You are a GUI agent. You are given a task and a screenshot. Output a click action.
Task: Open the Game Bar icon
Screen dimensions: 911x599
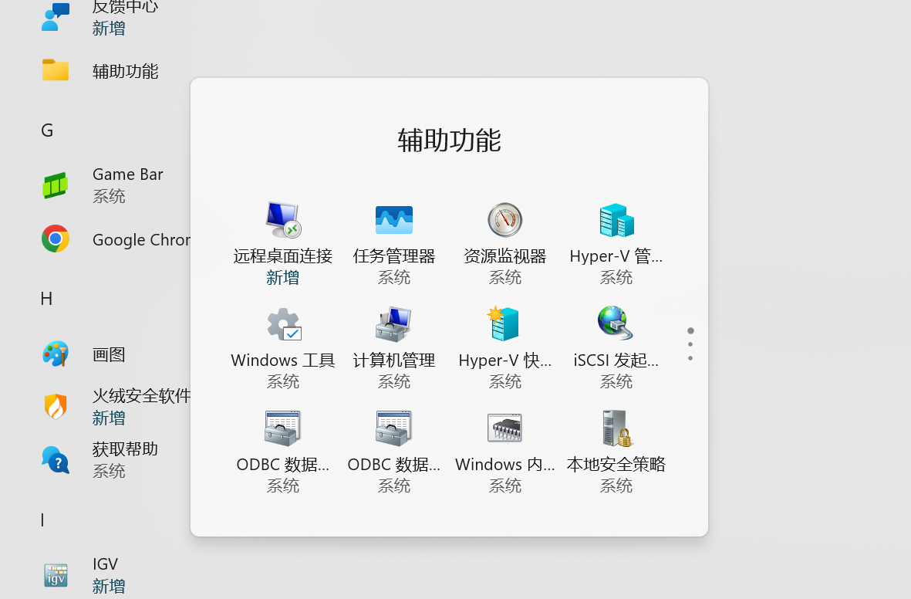click(x=56, y=185)
